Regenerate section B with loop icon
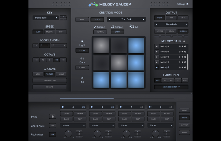Screen dimensions: 221x141 click(x=112, y=107)
